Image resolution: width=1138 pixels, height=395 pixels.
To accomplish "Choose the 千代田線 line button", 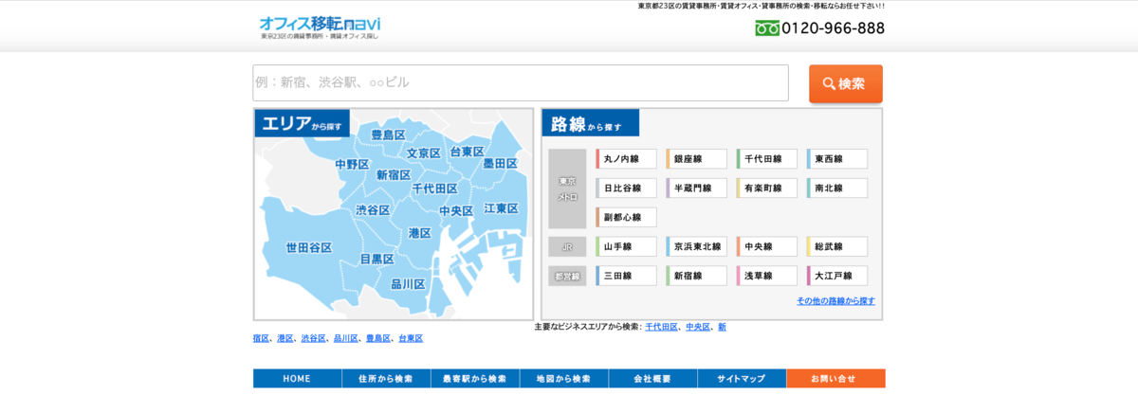I will [766, 159].
